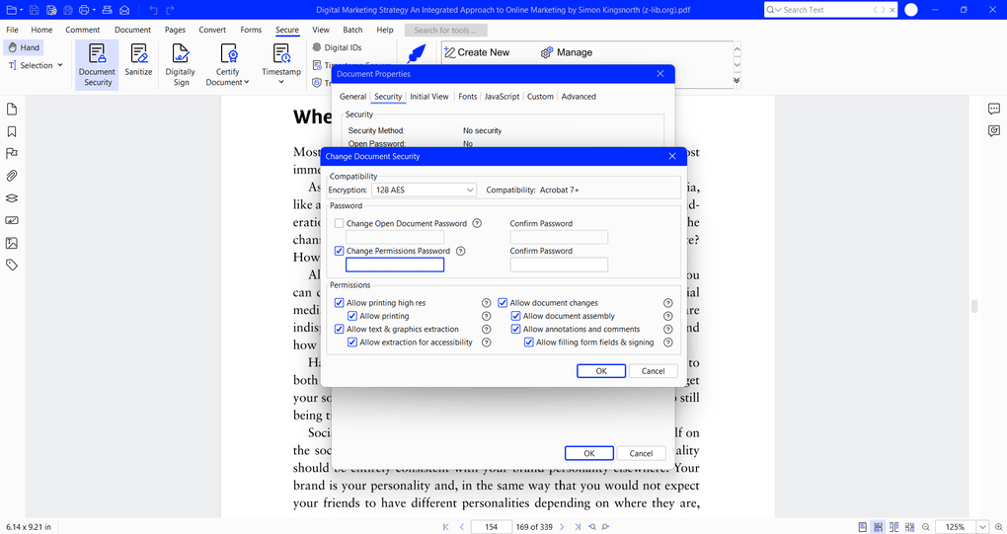Click the Timestamp ribbon icon
Image resolution: width=1007 pixels, height=534 pixels.
281,54
